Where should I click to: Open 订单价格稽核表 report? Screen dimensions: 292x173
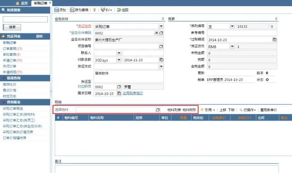pos(15,138)
